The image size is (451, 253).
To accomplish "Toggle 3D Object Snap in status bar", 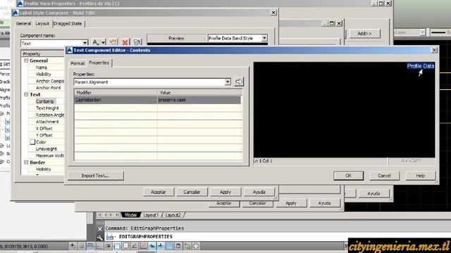I will coord(125,246).
